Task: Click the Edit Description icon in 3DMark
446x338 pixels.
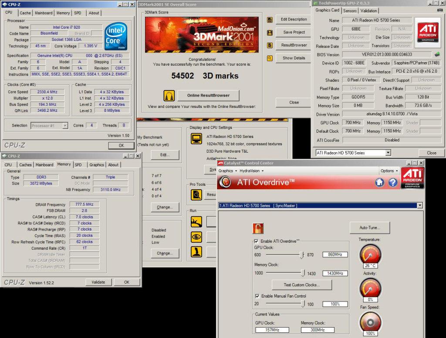Action: [x=270, y=20]
